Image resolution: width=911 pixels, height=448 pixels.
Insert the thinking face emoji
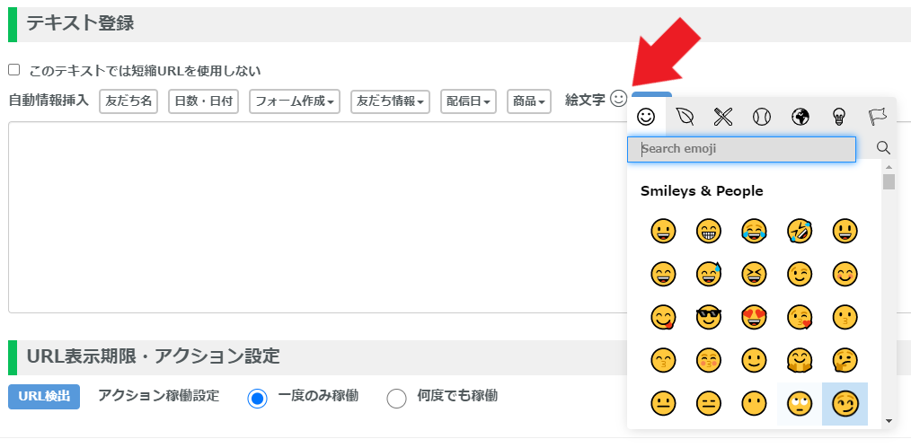pyautogui.click(x=845, y=360)
